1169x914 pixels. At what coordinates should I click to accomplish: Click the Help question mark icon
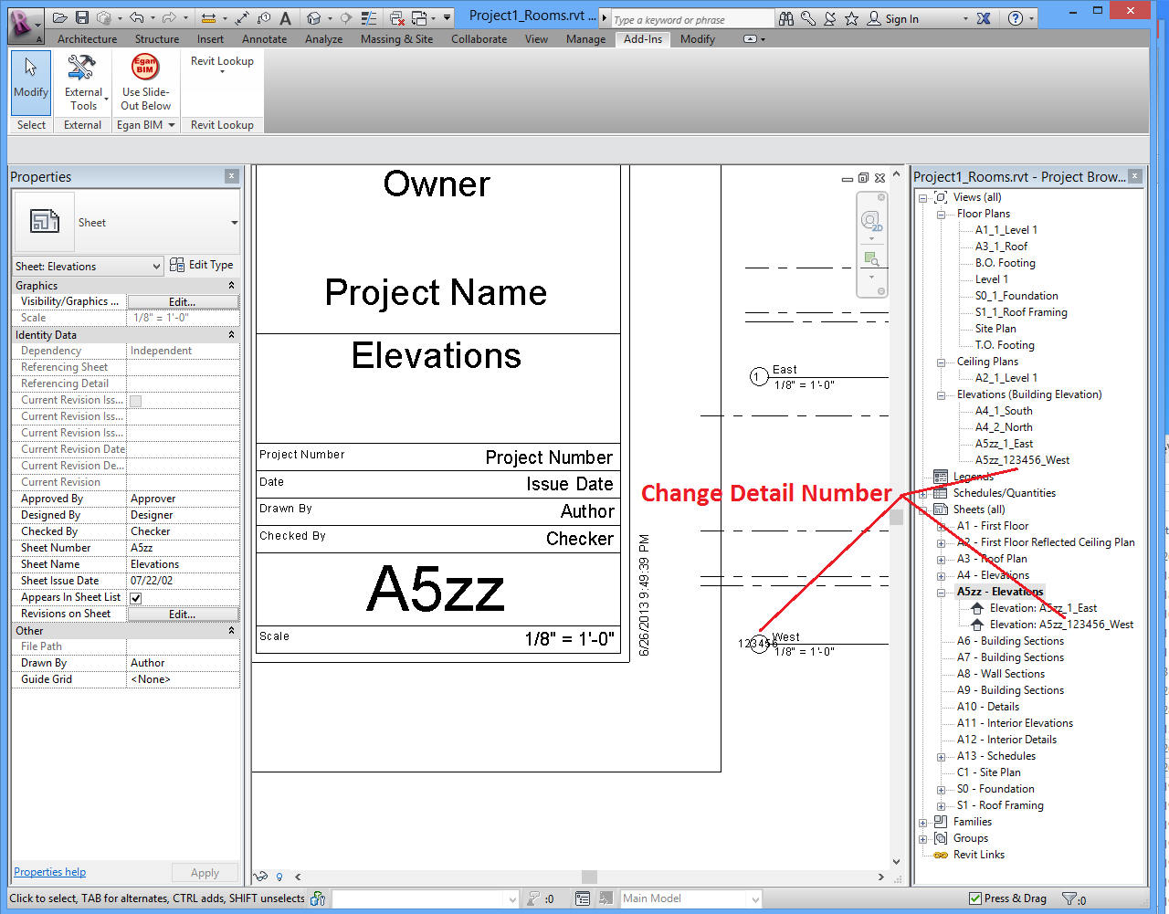(x=1016, y=18)
